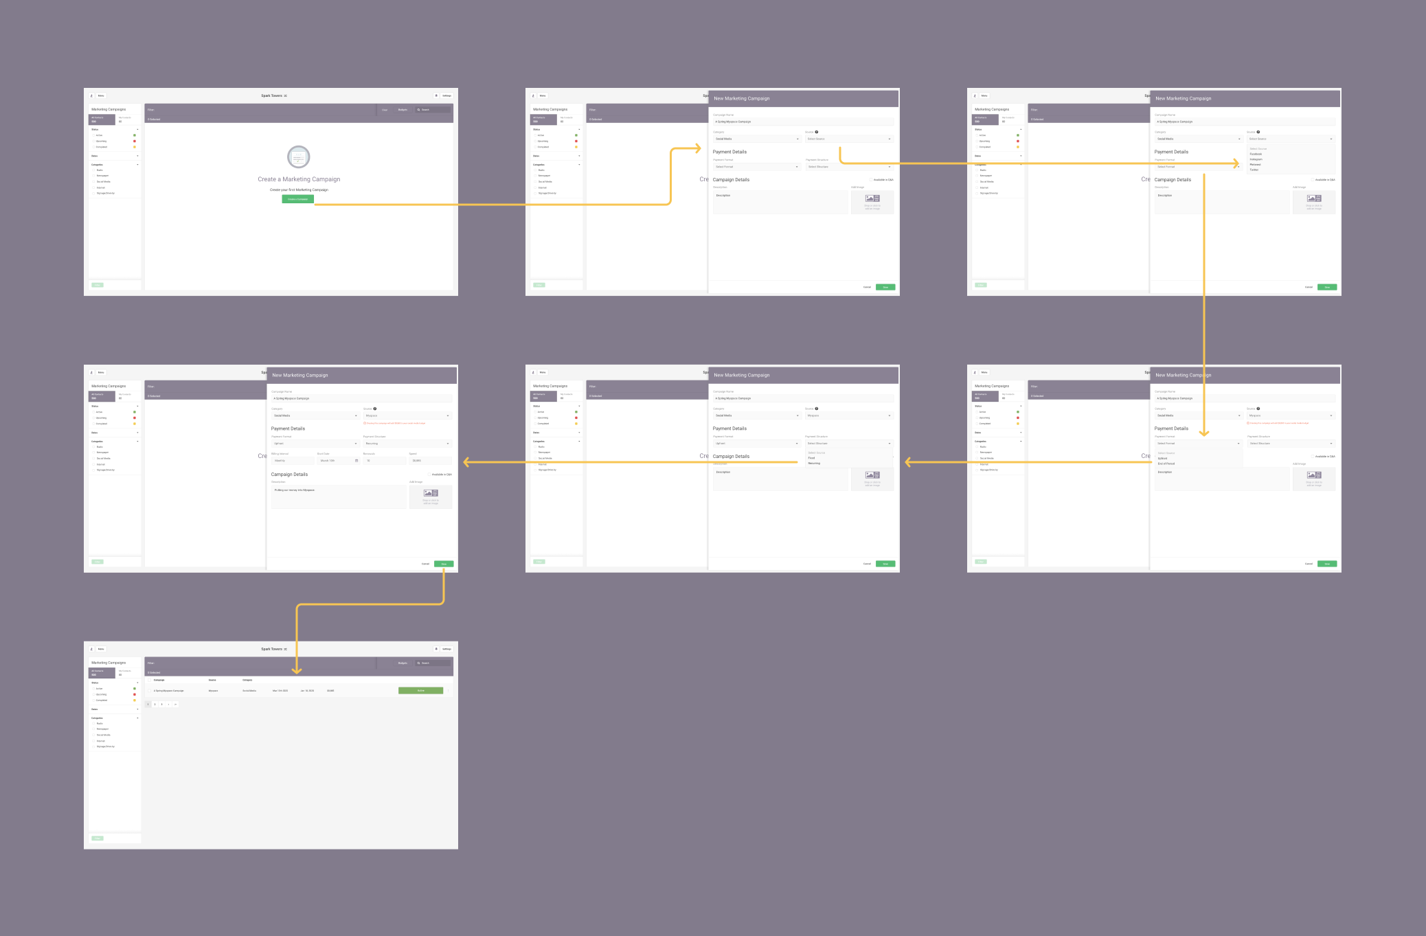Click the building icon next to Spark Towers title
Screen dimensions: 1426x936
(x=286, y=95)
